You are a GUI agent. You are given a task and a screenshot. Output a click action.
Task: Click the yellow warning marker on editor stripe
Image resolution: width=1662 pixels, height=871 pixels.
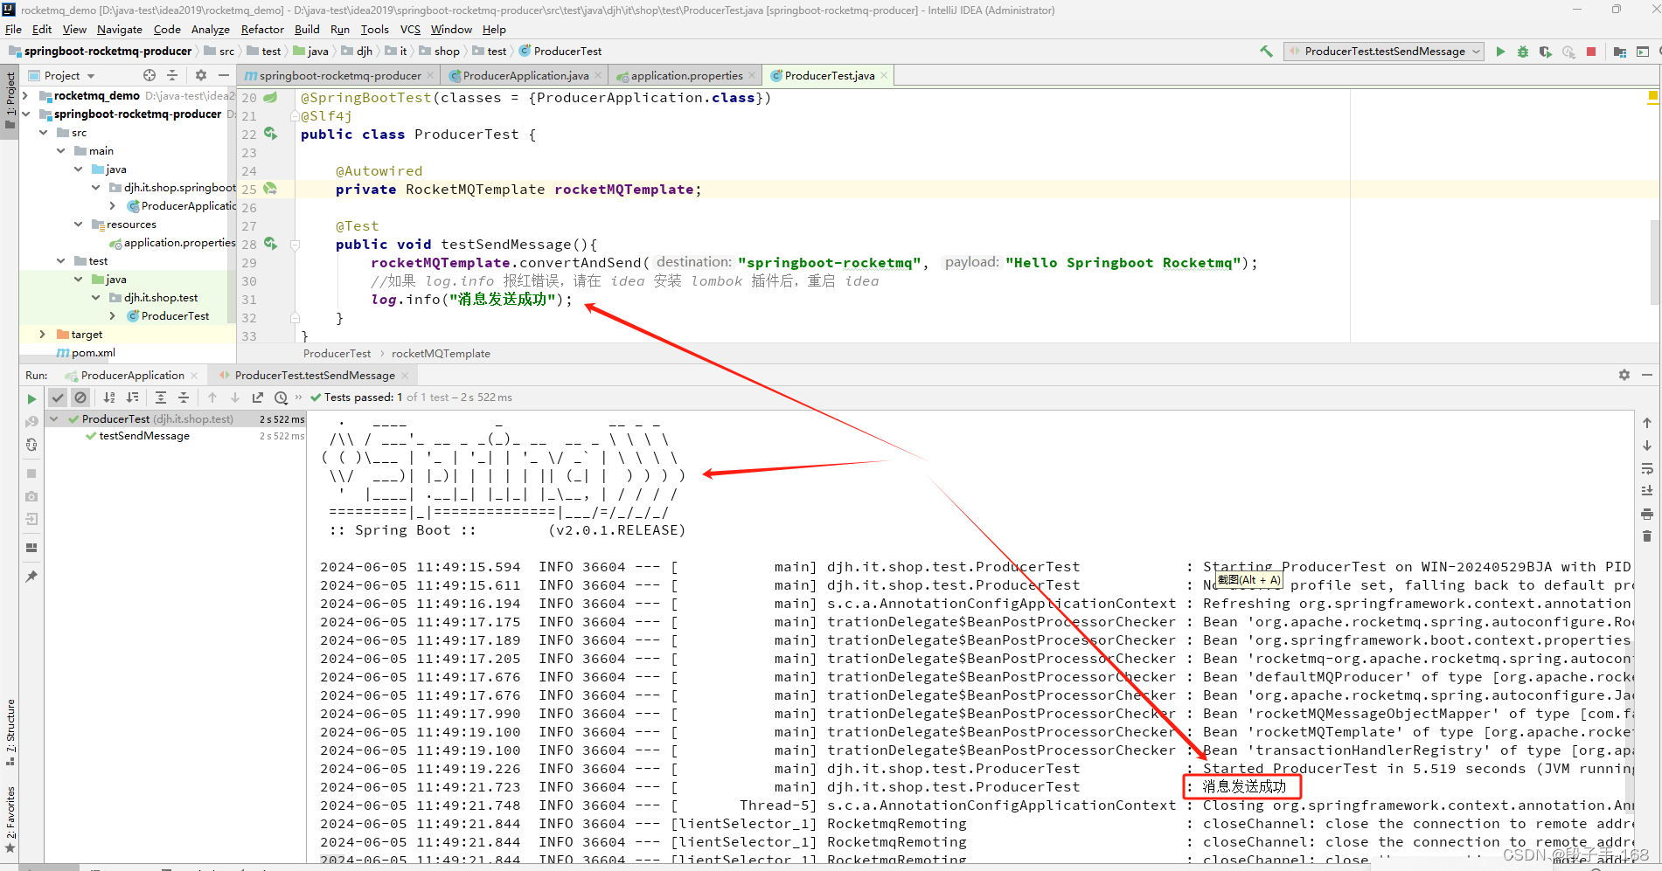pyautogui.click(x=1652, y=95)
